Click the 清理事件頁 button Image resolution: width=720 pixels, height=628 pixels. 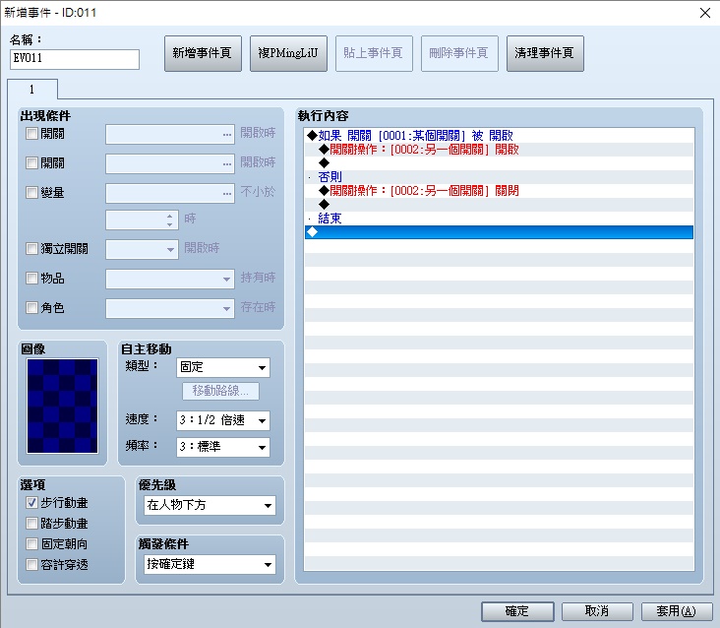(x=545, y=53)
